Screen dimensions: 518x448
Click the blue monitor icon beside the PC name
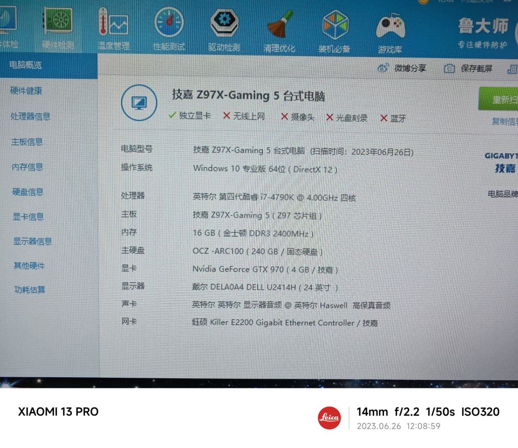[x=139, y=102]
